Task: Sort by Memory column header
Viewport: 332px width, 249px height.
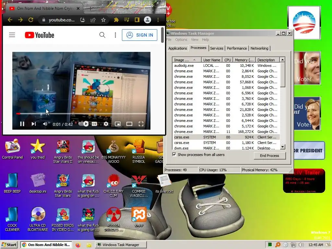Action: (244, 60)
